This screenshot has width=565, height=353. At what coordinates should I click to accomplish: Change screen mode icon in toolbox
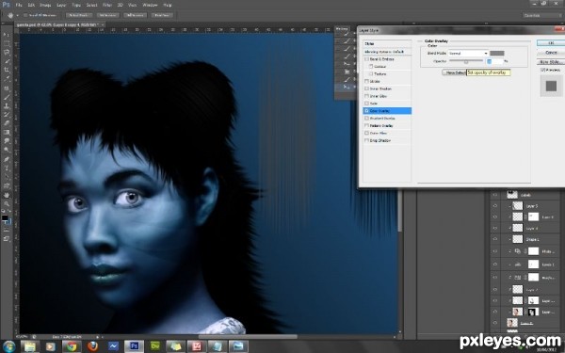coord(7,238)
